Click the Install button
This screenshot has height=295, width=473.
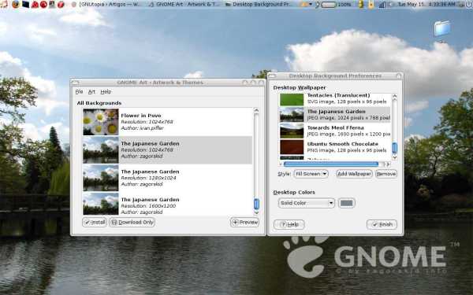[95, 222]
